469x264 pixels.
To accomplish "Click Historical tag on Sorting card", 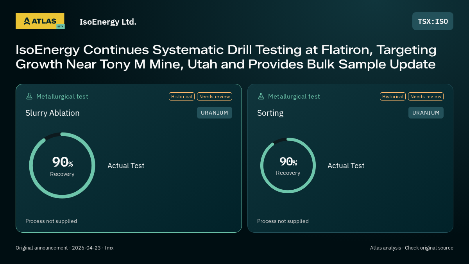I will pyautogui.click(x=393, y=96).
